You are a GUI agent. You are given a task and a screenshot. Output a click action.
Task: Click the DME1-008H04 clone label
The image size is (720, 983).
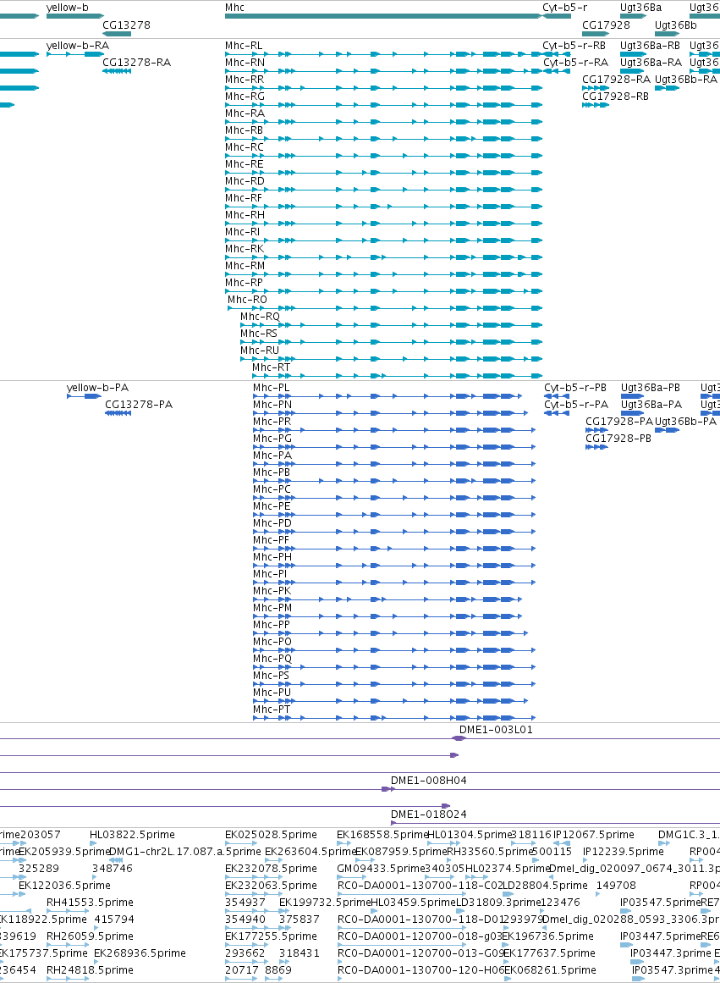pos(429,781)
